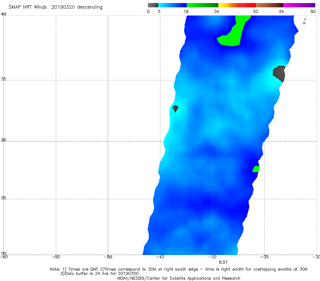
Task: Click the blue segment of the color bar
Action: click(173, 5)
